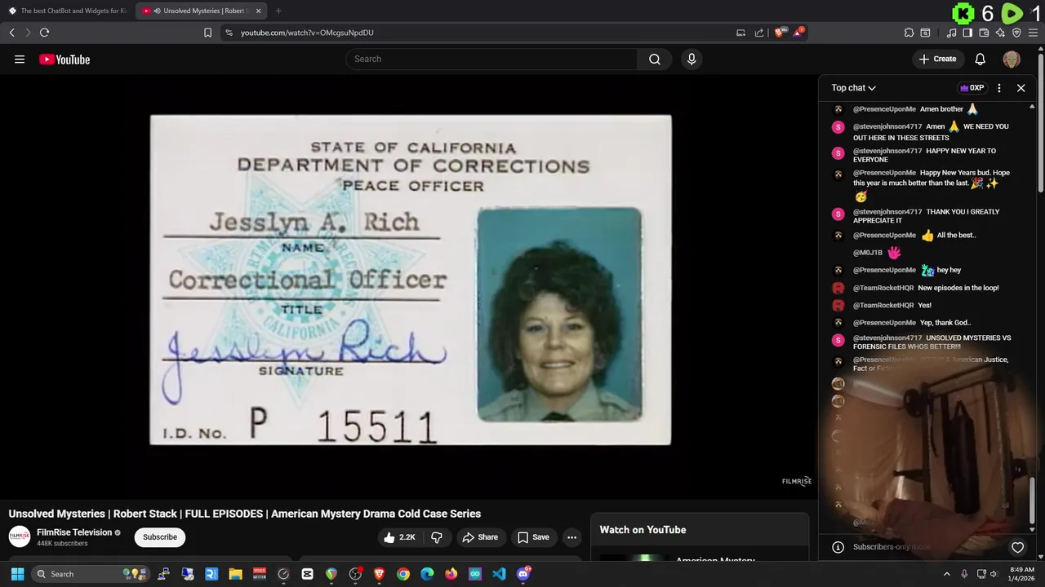Go back in the browser

(11, 33)
